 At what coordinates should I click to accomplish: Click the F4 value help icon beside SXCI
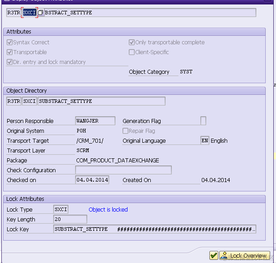click(41, 13)
